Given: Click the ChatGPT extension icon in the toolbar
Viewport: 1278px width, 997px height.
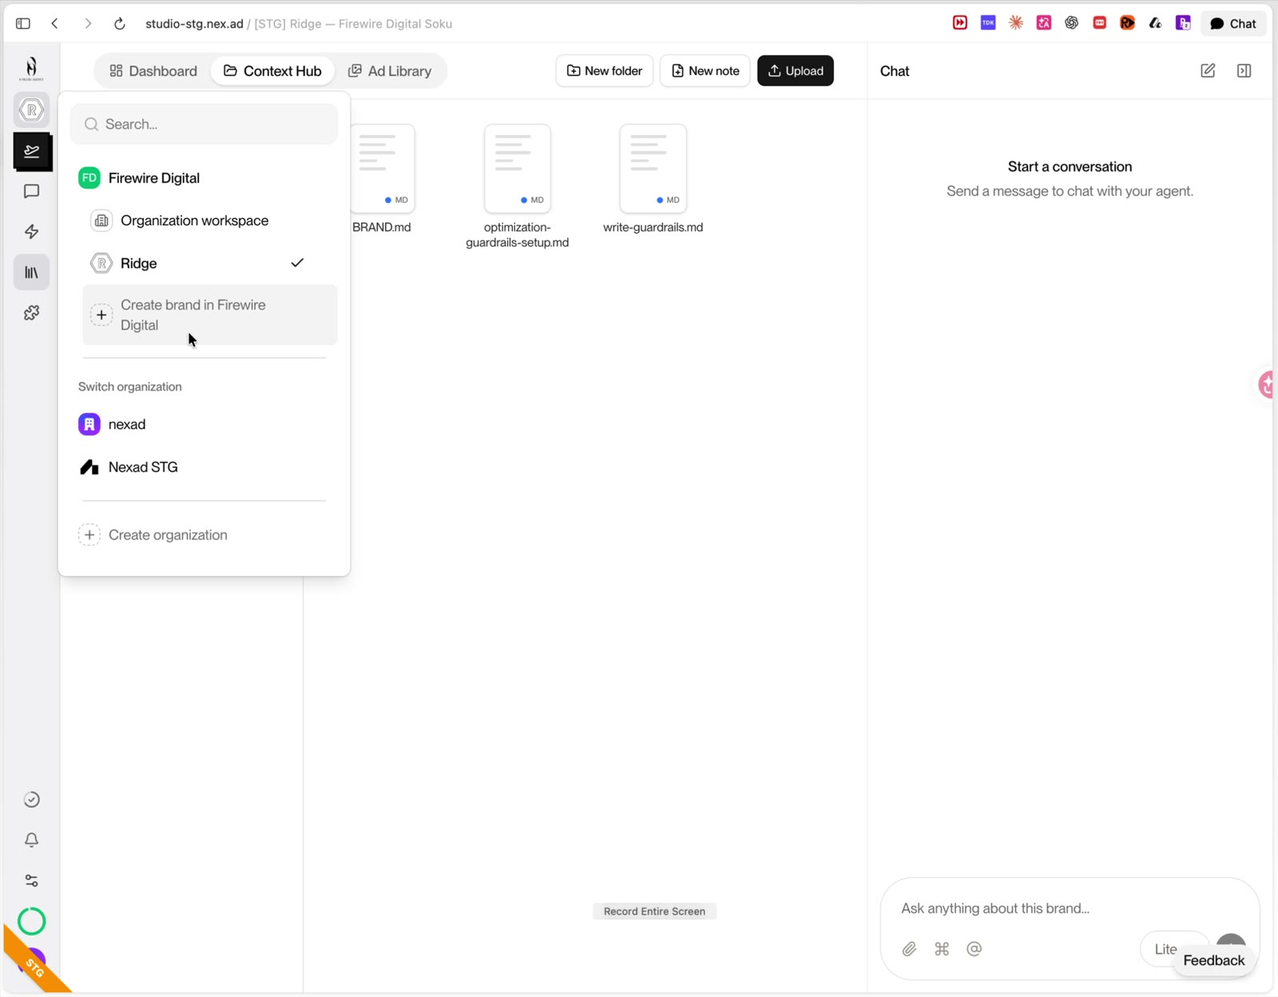Looking at the screenshot, I should [1071, 23].
